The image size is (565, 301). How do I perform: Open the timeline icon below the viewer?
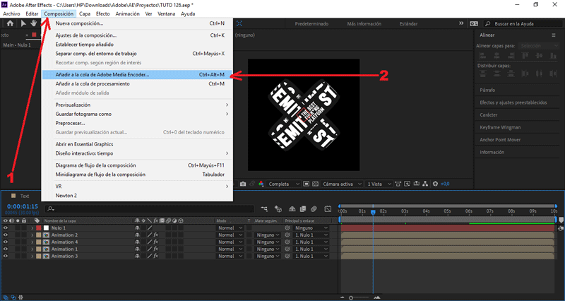pyautogui.click(x=417, y=184)
